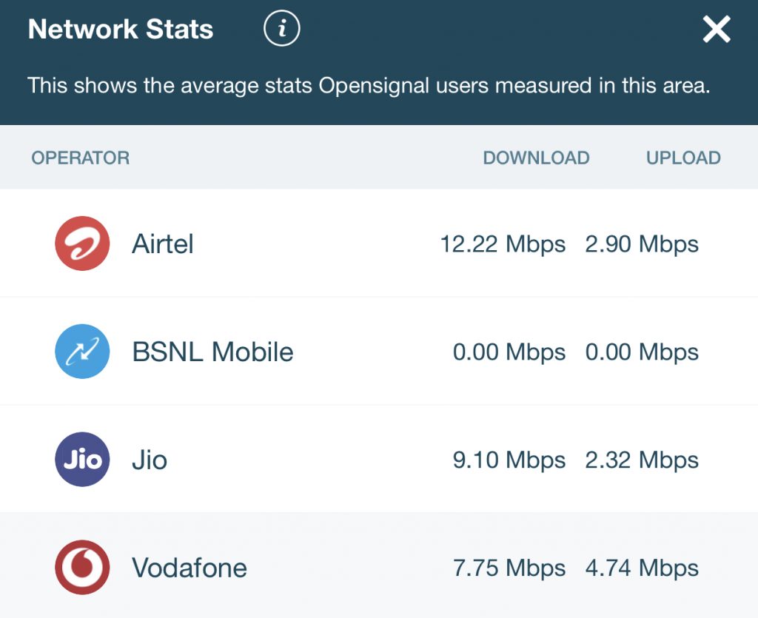The image size is (758, 618).
Task: Tap the red Airtel logo icon
Action: pyautogui.click(x=82, y=243)
